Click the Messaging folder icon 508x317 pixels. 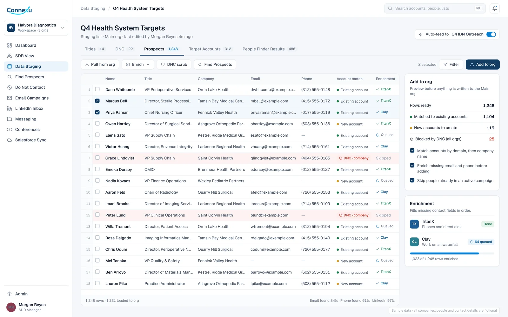point(10,119)
